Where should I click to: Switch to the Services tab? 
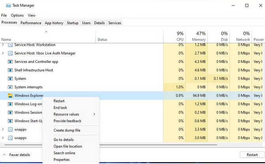point(115,23)
